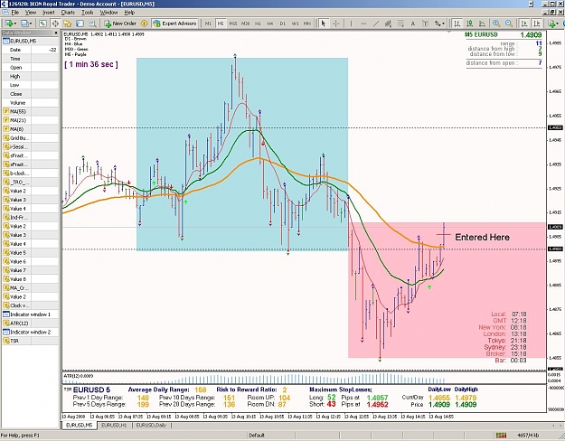The height and width of the screenshot is (441, 565).
Task: Switch chart to M15 timeframe
Action: 233,23
